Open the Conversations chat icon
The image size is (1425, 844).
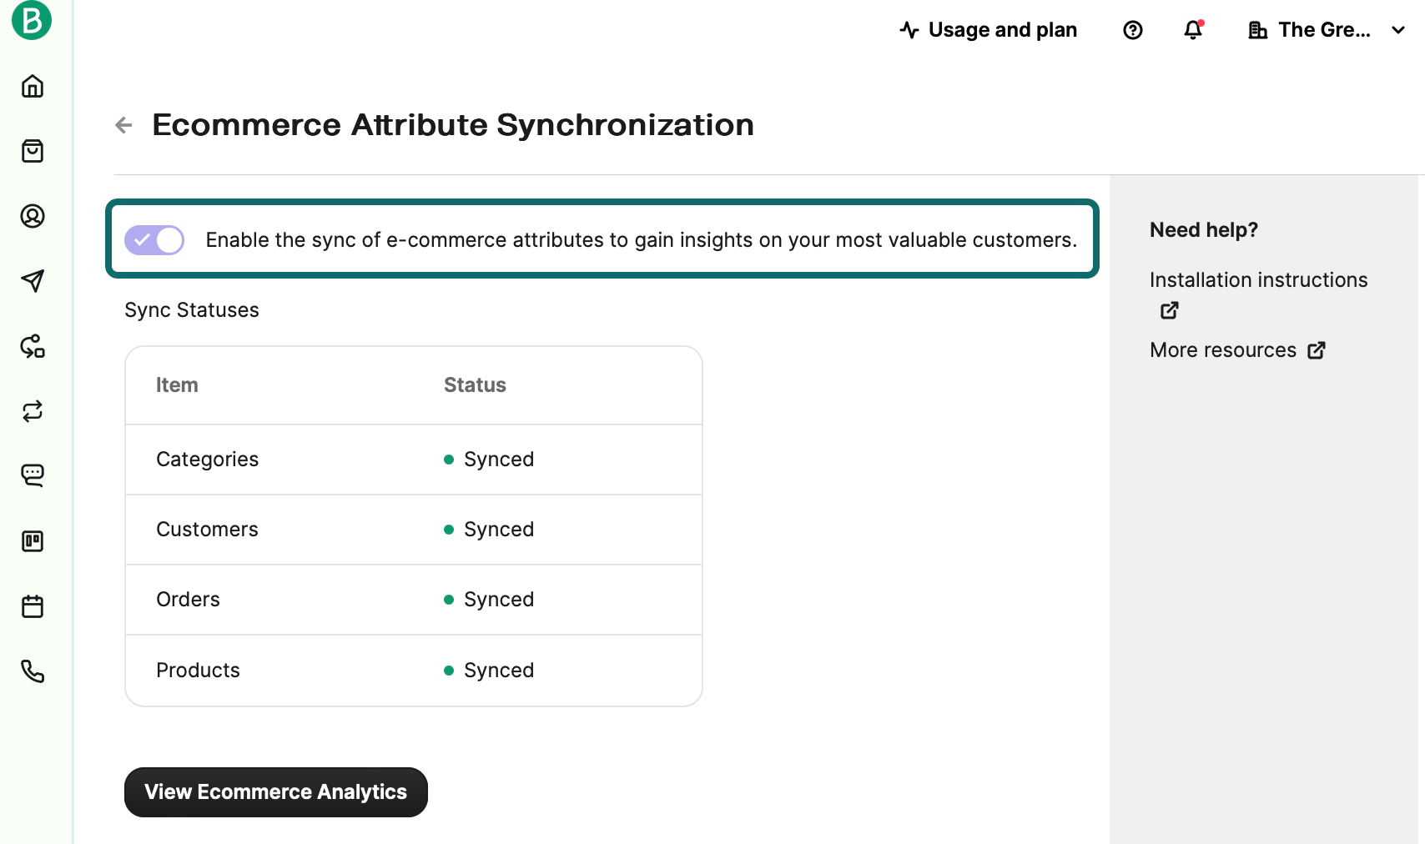33,476
